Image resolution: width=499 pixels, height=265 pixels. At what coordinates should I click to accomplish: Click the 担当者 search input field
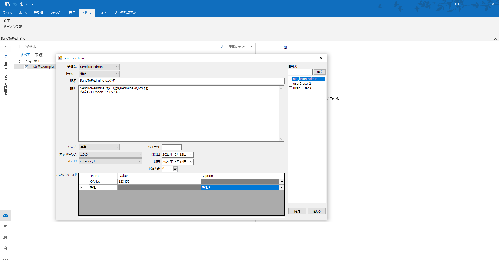click(300, 72)
